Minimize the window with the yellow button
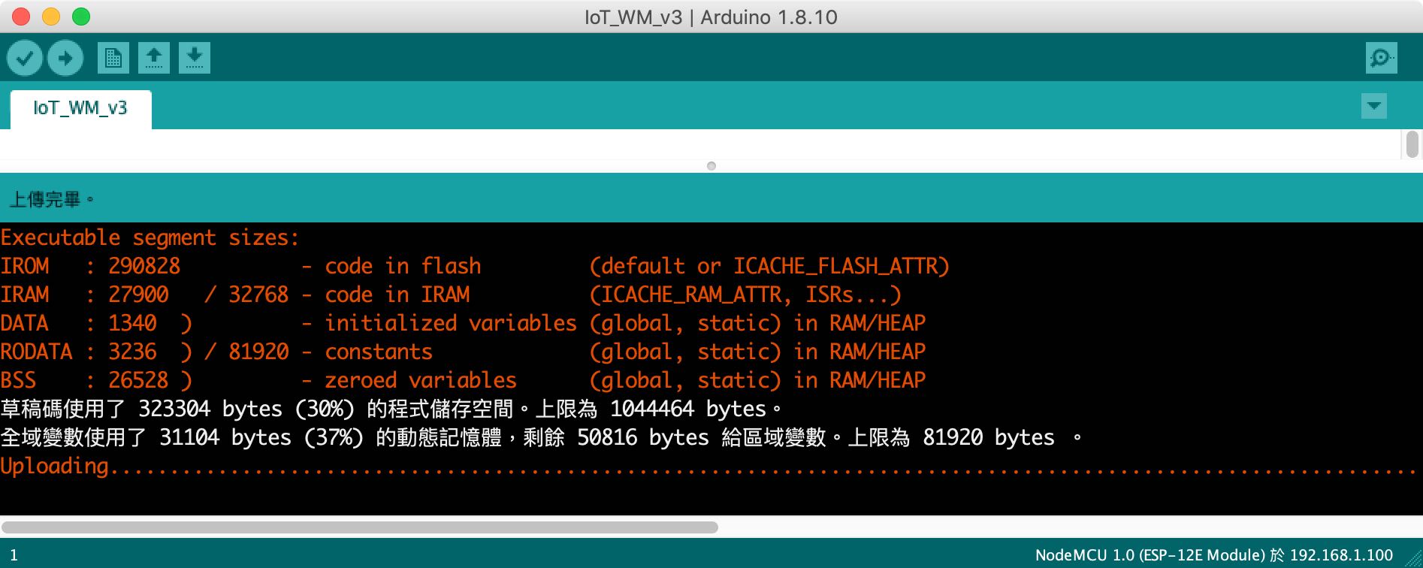This screenshot has height=568, width=1423. point(51,17)
